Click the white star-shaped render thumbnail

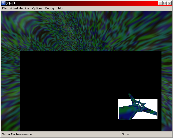138,109
